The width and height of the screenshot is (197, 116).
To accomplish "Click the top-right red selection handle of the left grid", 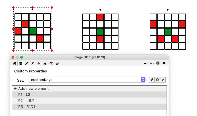I will point(52,8).
